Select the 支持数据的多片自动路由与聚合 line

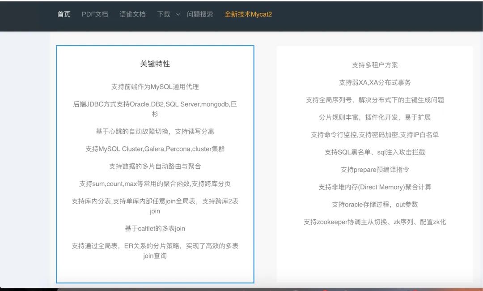click(x=155, y=167)
